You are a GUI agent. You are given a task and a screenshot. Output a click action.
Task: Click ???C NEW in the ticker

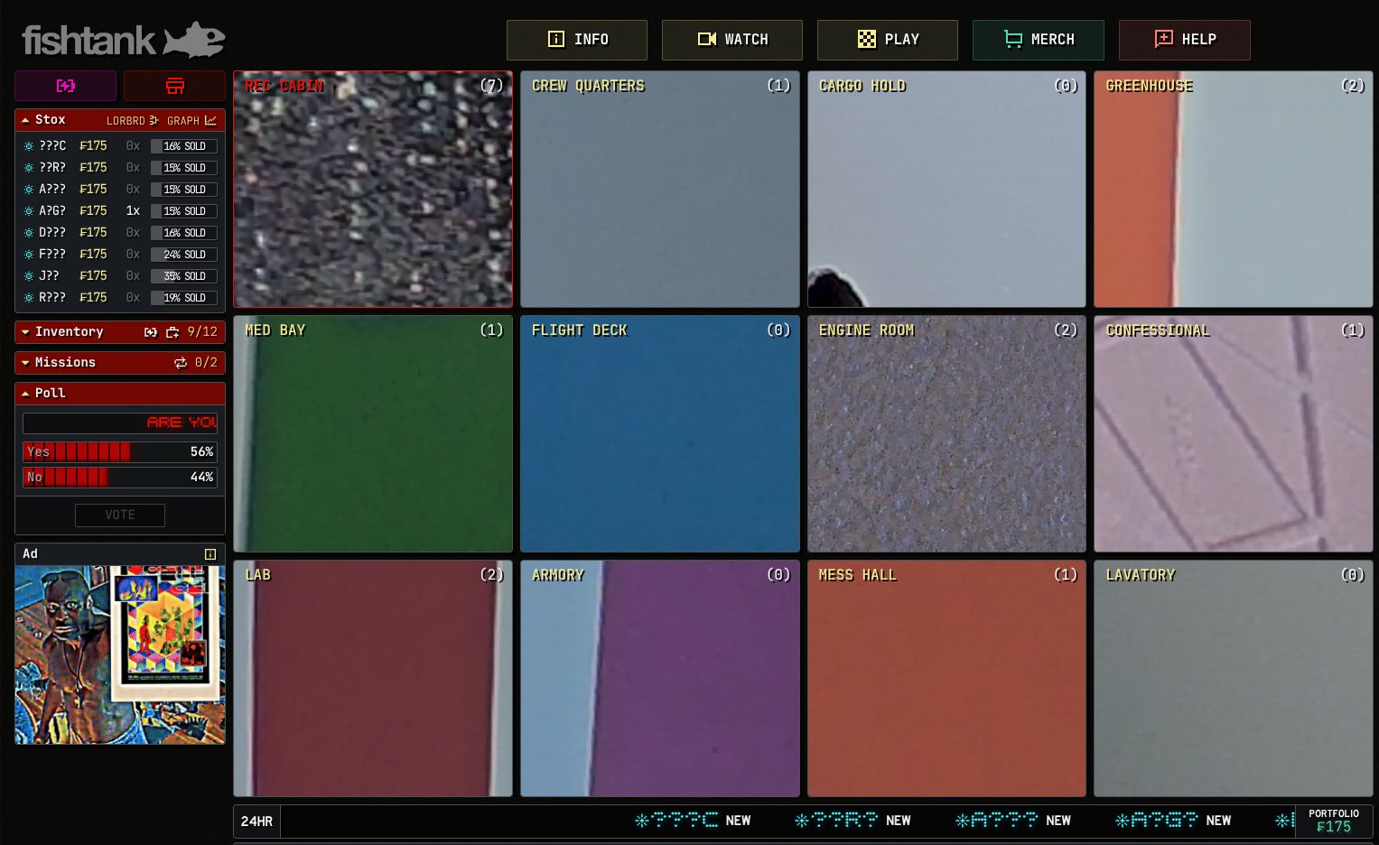pos(693,821)
